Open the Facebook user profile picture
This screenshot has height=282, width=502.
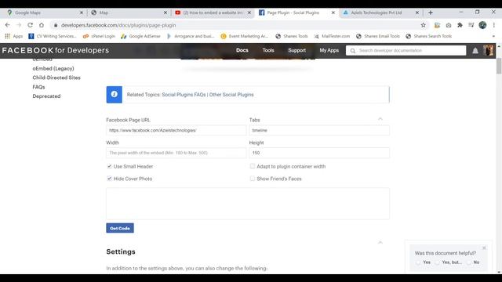pyautogui.click(x=488, y=50)
